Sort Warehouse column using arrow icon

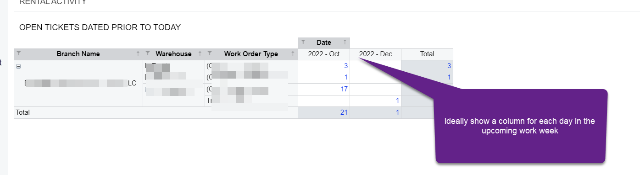(200, 54)
